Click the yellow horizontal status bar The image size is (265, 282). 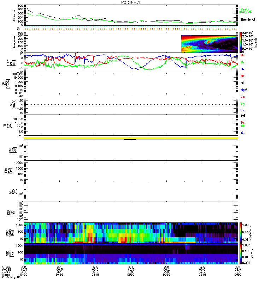click(x=131, y=138)
